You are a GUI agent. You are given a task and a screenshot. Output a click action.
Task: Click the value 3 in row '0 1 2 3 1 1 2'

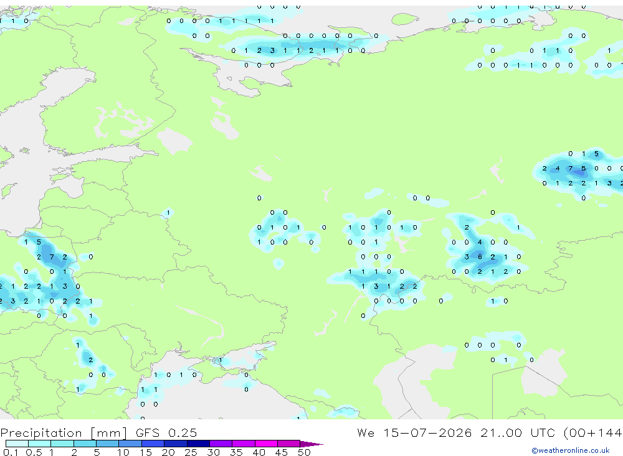272,50
